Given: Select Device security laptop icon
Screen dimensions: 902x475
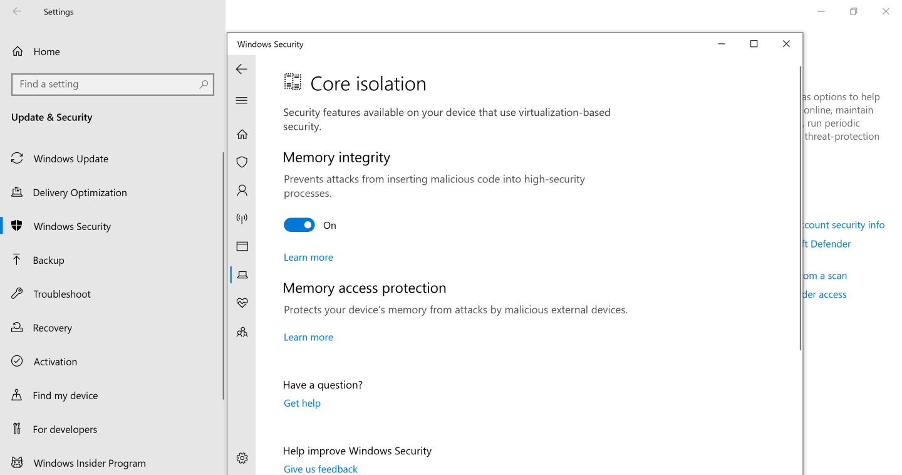Looking at the screenshot, I should click(x=242, y=274).
